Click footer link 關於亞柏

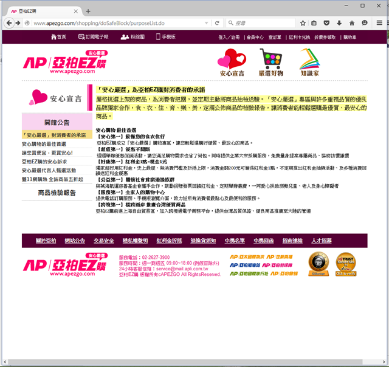(x=46, y=241)
